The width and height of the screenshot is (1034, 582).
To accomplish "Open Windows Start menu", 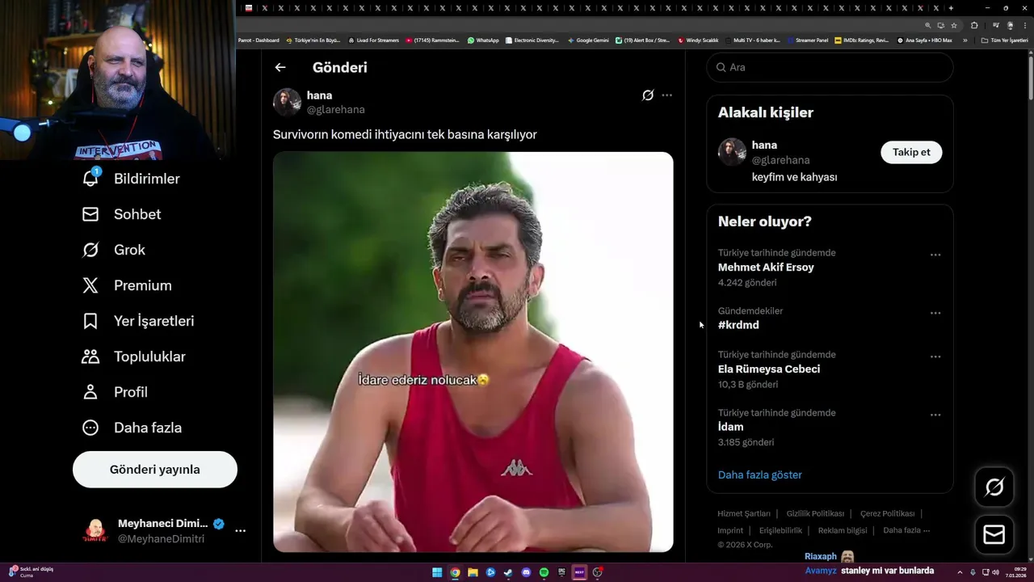I will (x=437, y=572).
